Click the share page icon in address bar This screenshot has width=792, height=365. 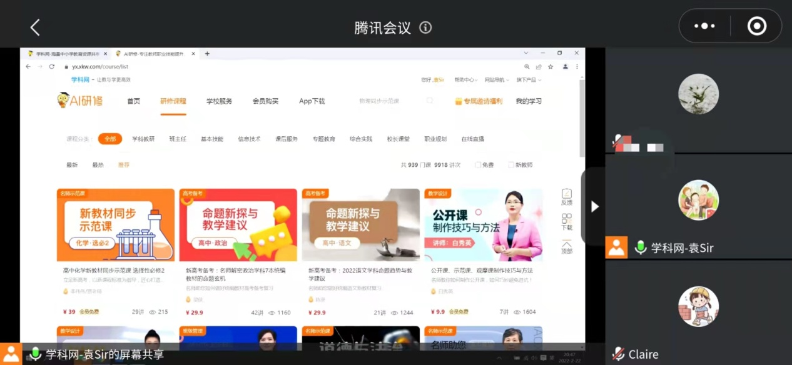click(539, 66)
